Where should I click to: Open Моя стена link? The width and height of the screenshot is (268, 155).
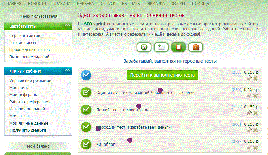pos(19,116)
